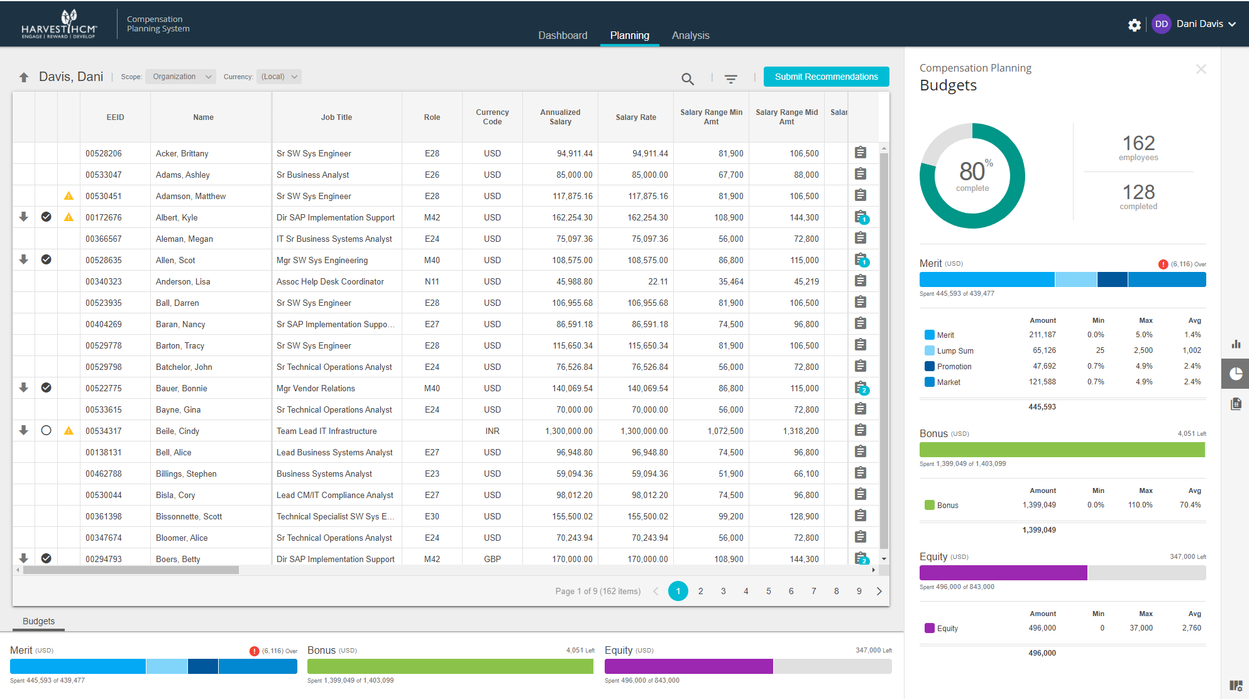Open the bar chart icon in right sidebar
Image resolution: width=1249 pixels, height=699 pixels.
(x=1236, y=344)
